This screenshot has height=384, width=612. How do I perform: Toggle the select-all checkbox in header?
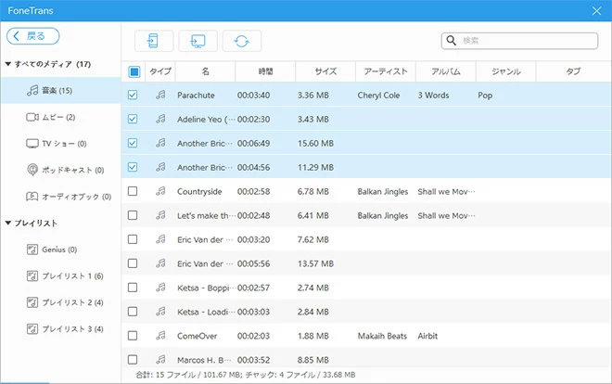coord(134,71)
